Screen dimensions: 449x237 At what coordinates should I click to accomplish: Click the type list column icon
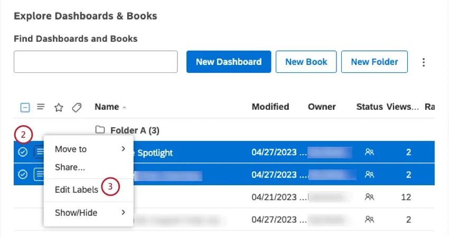click(x=41, y=107)
